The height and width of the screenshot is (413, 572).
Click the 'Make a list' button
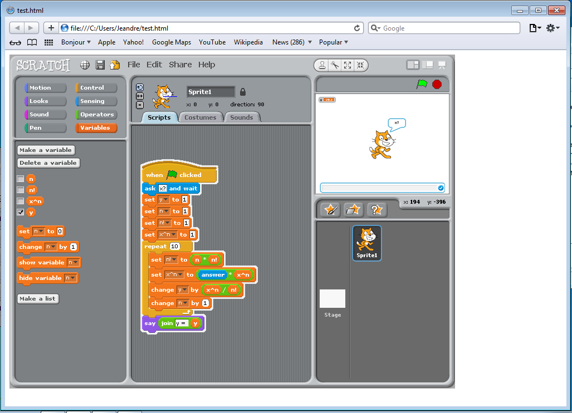coord(37,298)
